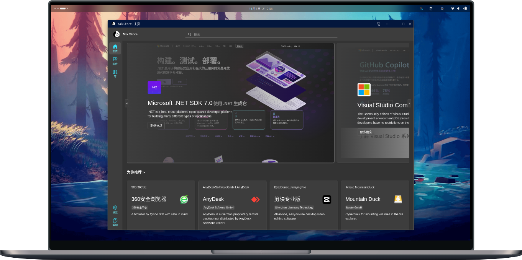The height and width of the screenshot is (260, 522).
Task: Open the 设置 settings gear in sidebar
Action: click(115, 209)
